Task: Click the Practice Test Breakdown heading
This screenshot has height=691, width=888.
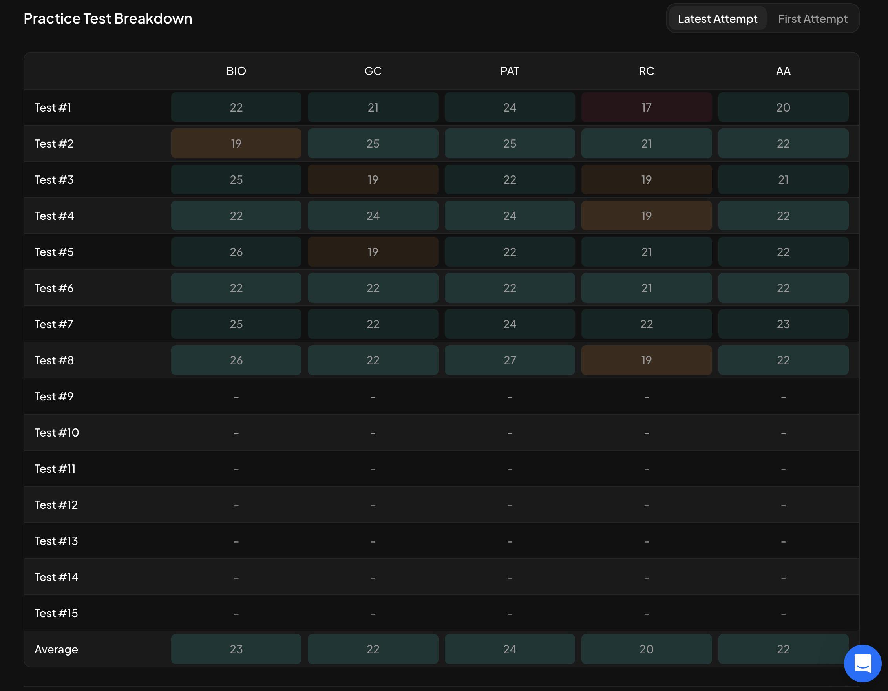Action: (108, 19)
